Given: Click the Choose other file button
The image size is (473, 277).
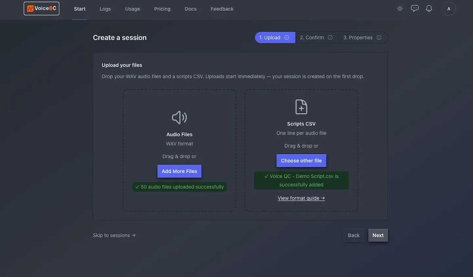Looking at the screenshot, I should pyautogui.click(x=301, y=161).
